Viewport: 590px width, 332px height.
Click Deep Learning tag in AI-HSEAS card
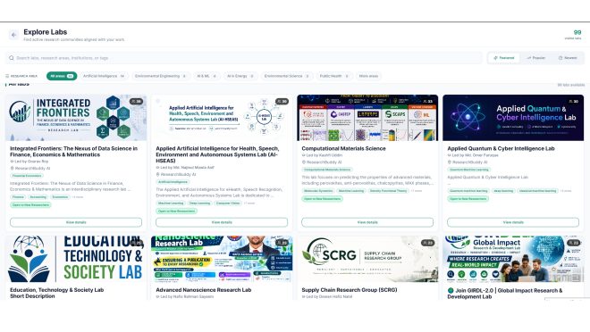200,203
